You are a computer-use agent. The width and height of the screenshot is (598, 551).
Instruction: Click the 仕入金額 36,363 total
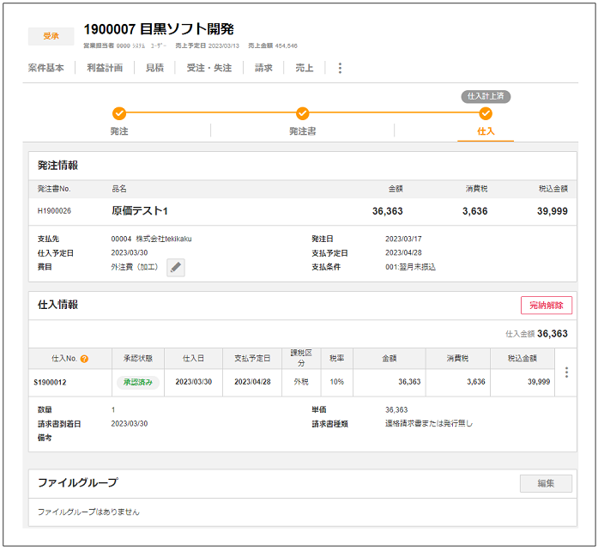coord(536,334)
